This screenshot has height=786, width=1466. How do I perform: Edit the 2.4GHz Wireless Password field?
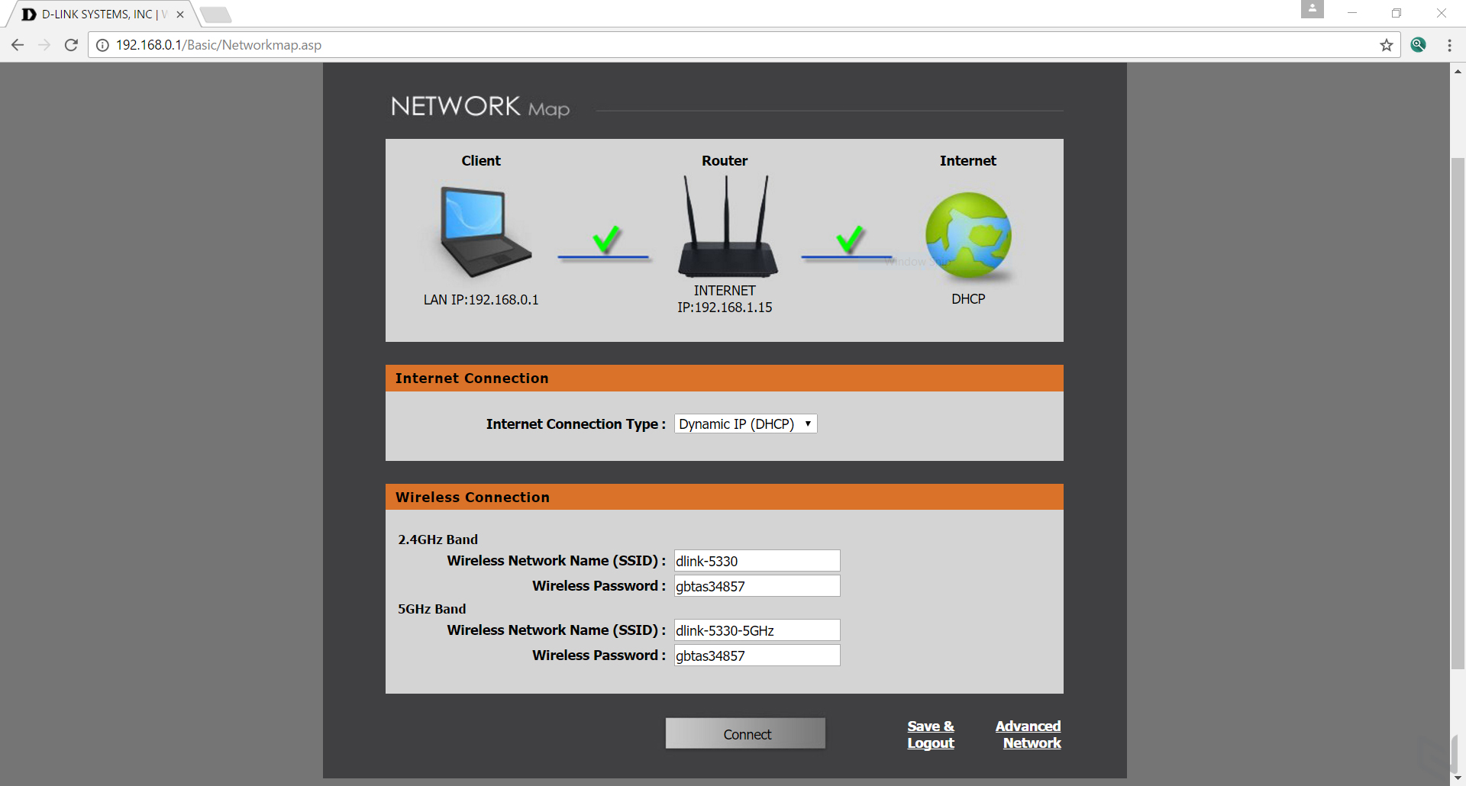757,586
